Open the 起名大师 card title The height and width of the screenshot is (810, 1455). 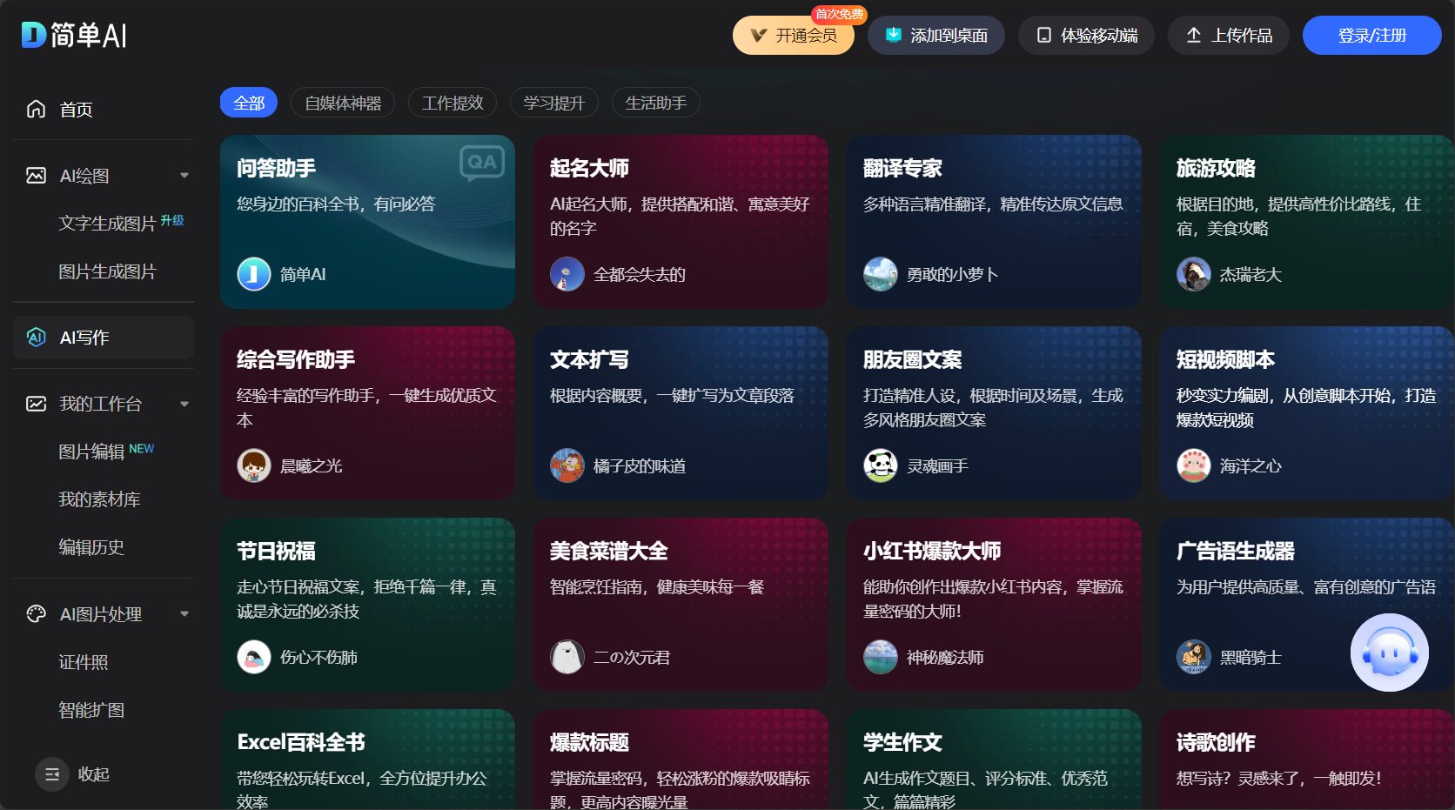589,168
